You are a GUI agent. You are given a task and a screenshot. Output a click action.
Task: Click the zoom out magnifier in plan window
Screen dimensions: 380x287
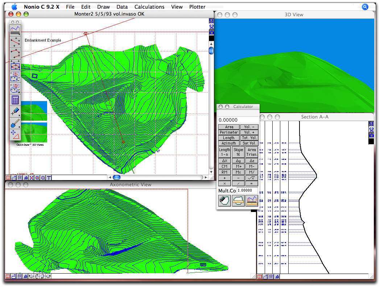[43, 178]
